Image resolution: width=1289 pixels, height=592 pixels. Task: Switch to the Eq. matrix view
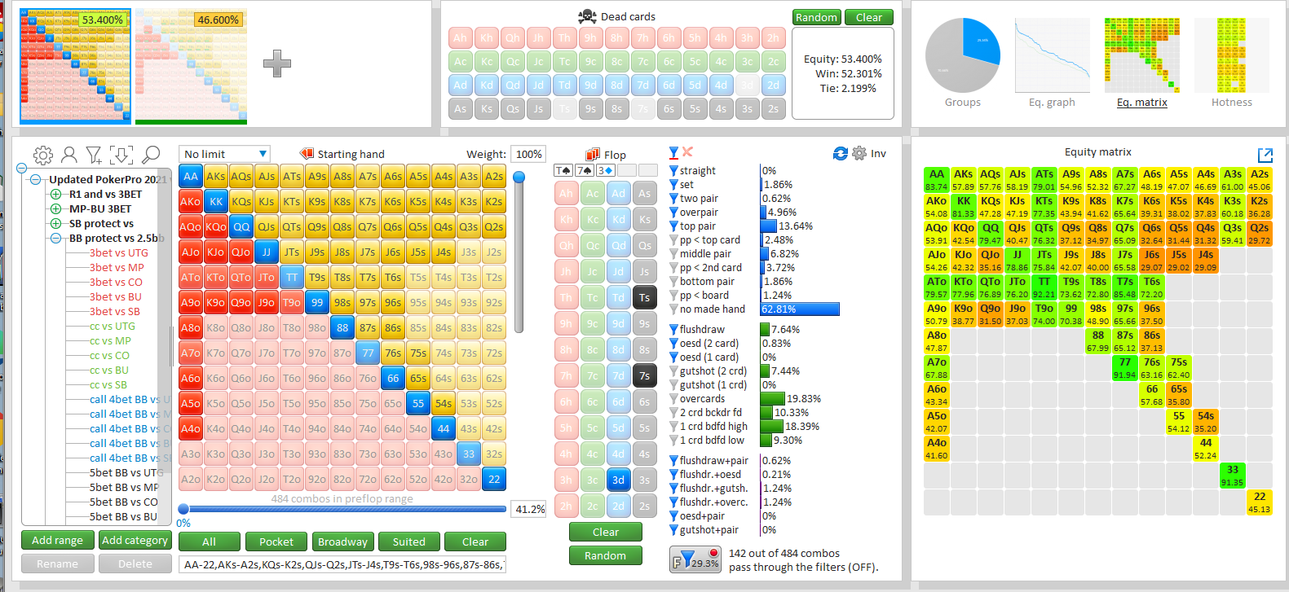[x=1141, y=63]
